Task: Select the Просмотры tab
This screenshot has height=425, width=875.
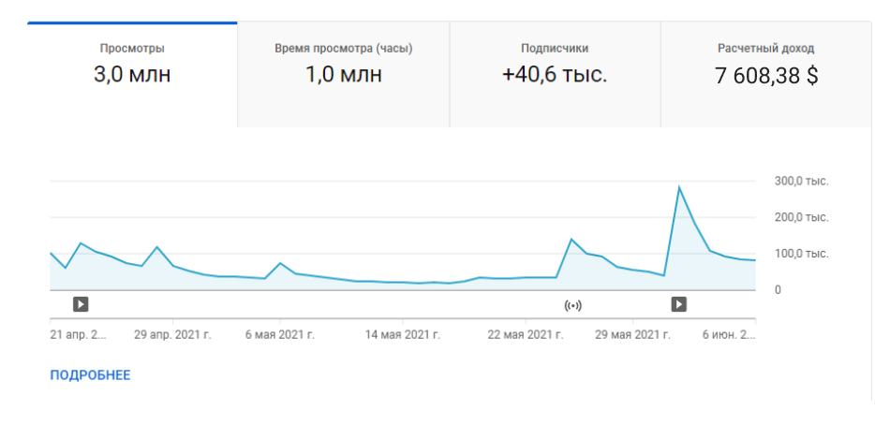Action: tap(132, 75)
